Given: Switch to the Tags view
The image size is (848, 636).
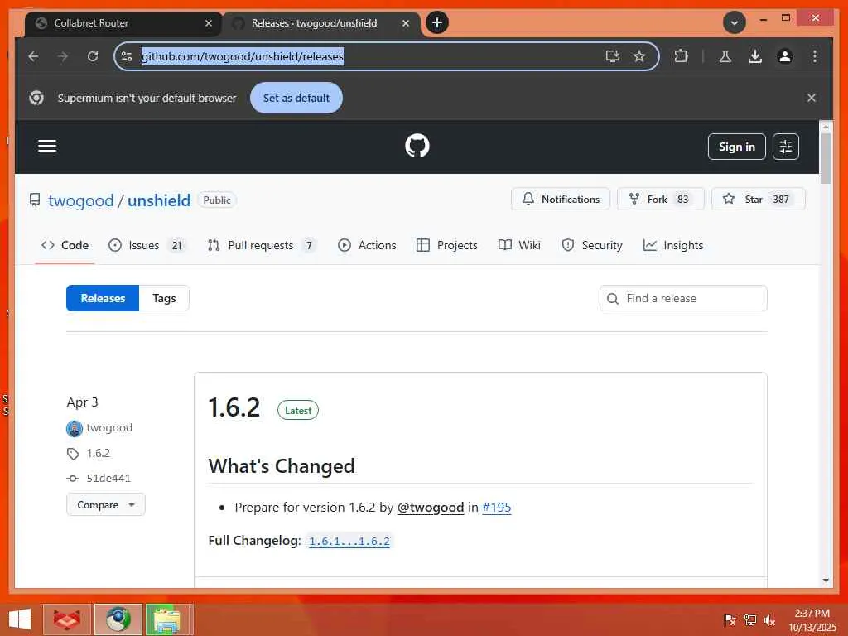Looking at the screenshot, I should click(x=164, y=298).
